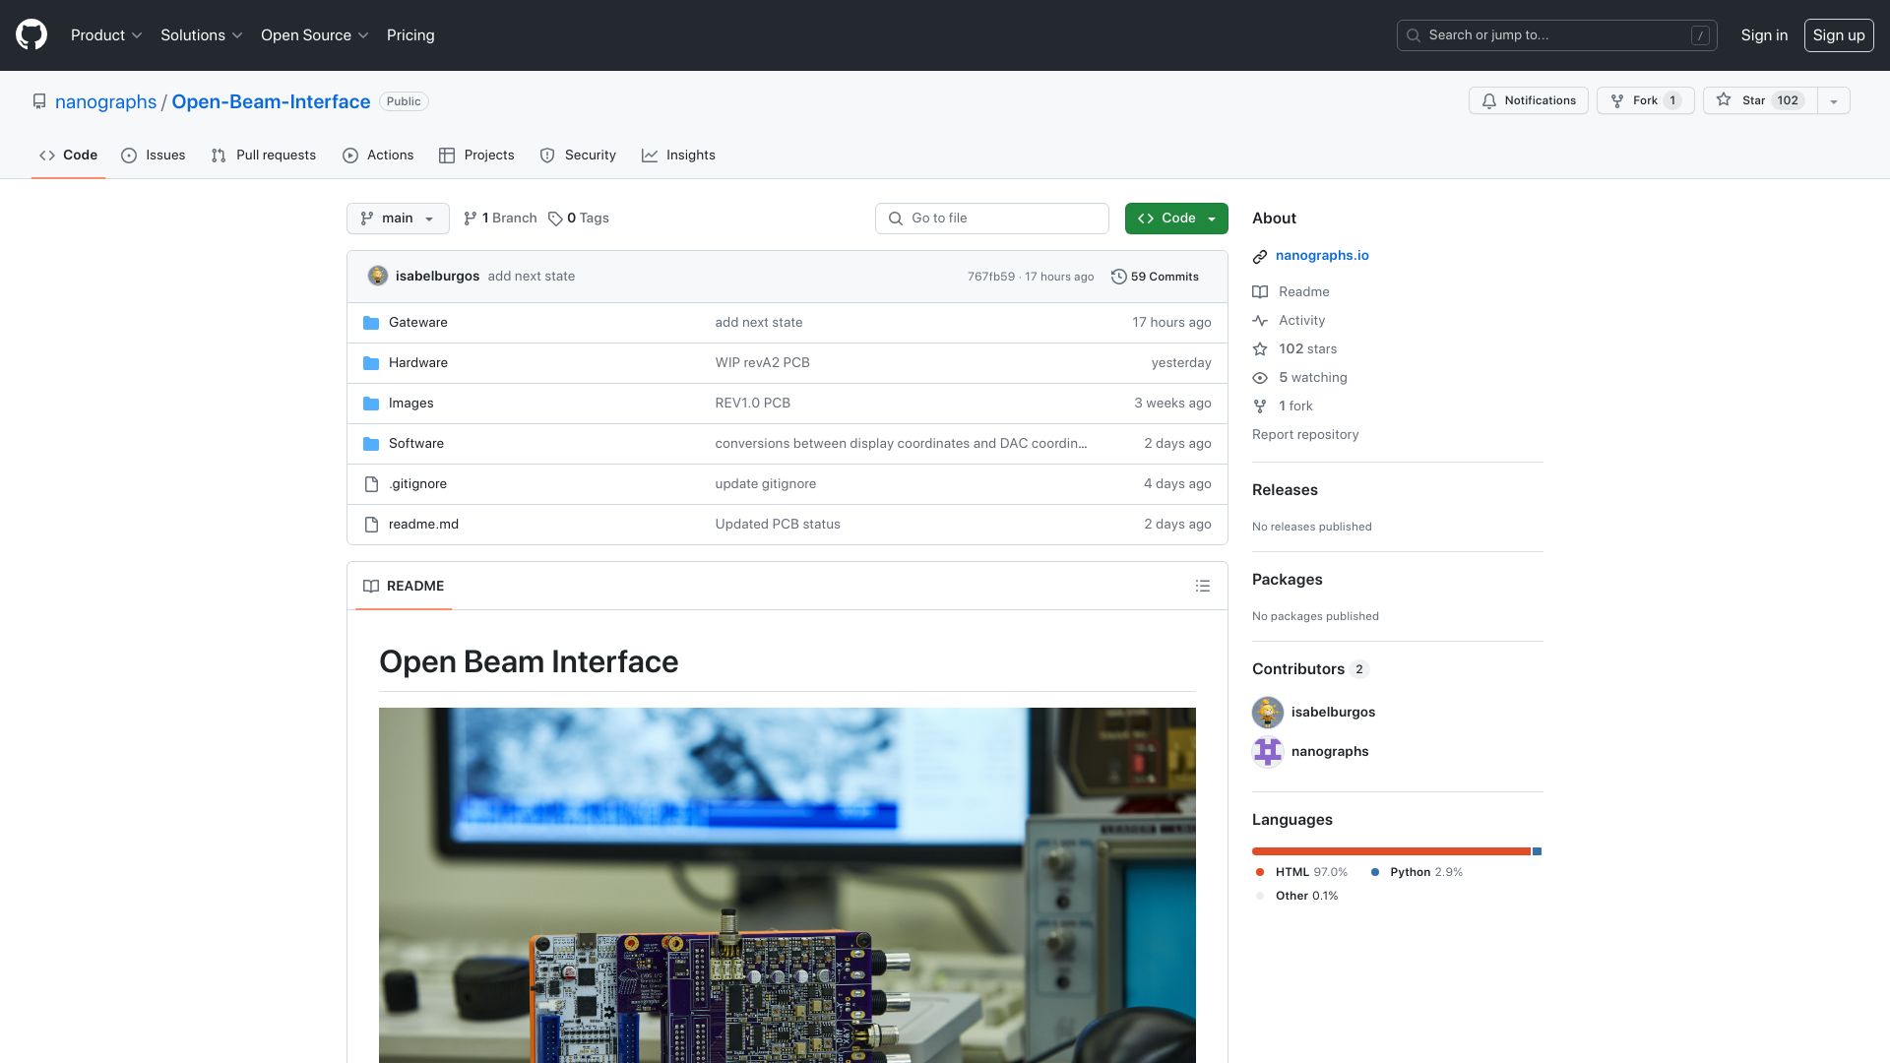The height and width of the screenshot is (1063, 1890).
Task: Open the Activity link in About
Action: pos(1290,321)
